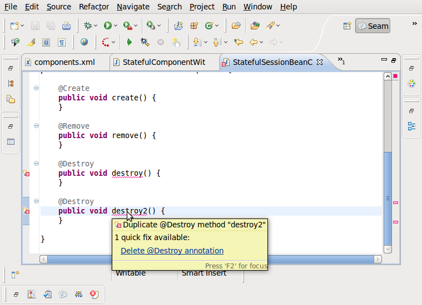Viewport: 422px width, 305px height.
Task: Toggle Show Whitespace Characters pilcrow button
Action: pos(62,42)
